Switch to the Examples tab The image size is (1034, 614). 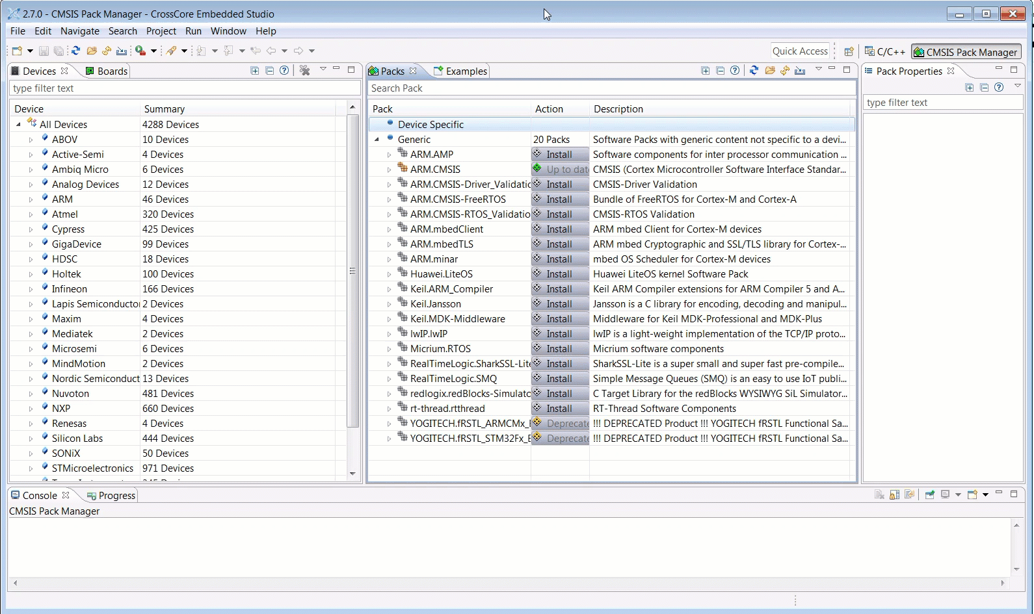coord(460,71)
